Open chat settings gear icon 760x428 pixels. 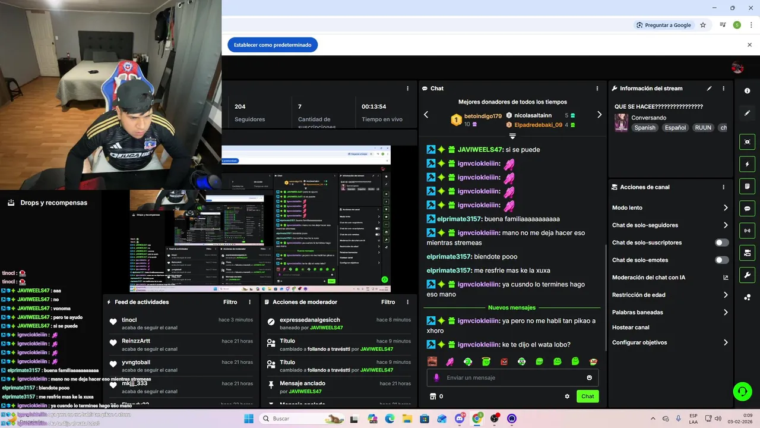(x=567, y=396)
